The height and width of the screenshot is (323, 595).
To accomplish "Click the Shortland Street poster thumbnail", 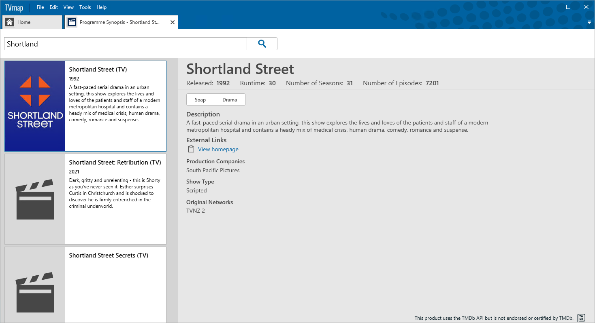I will [x=35, y=106].
